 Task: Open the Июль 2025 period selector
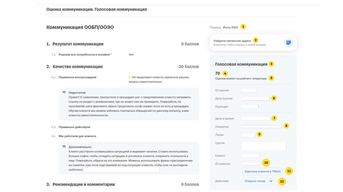click(x=230, y=27)
